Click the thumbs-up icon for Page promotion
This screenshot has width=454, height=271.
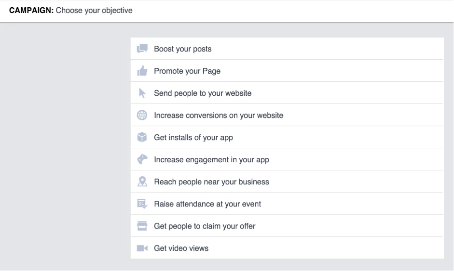pyautogui.click(x=142, y=71)
